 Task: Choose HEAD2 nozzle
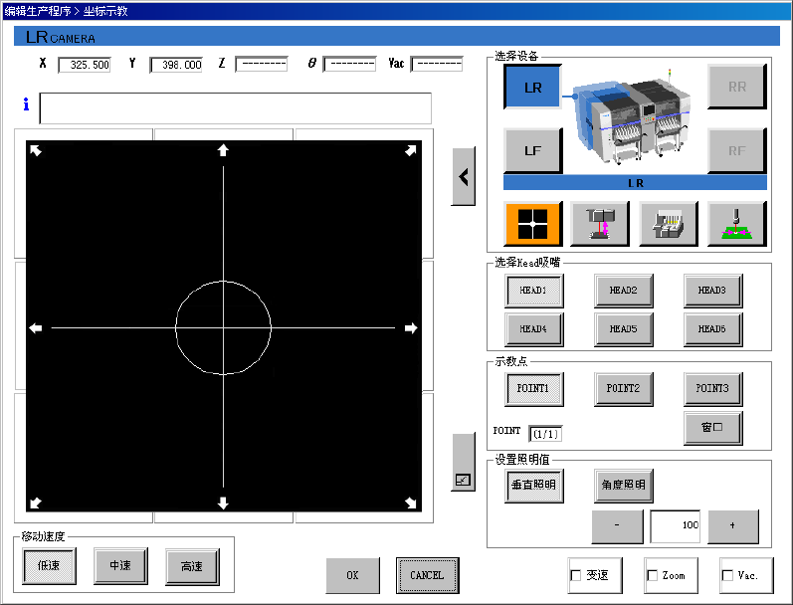[623, 291]
